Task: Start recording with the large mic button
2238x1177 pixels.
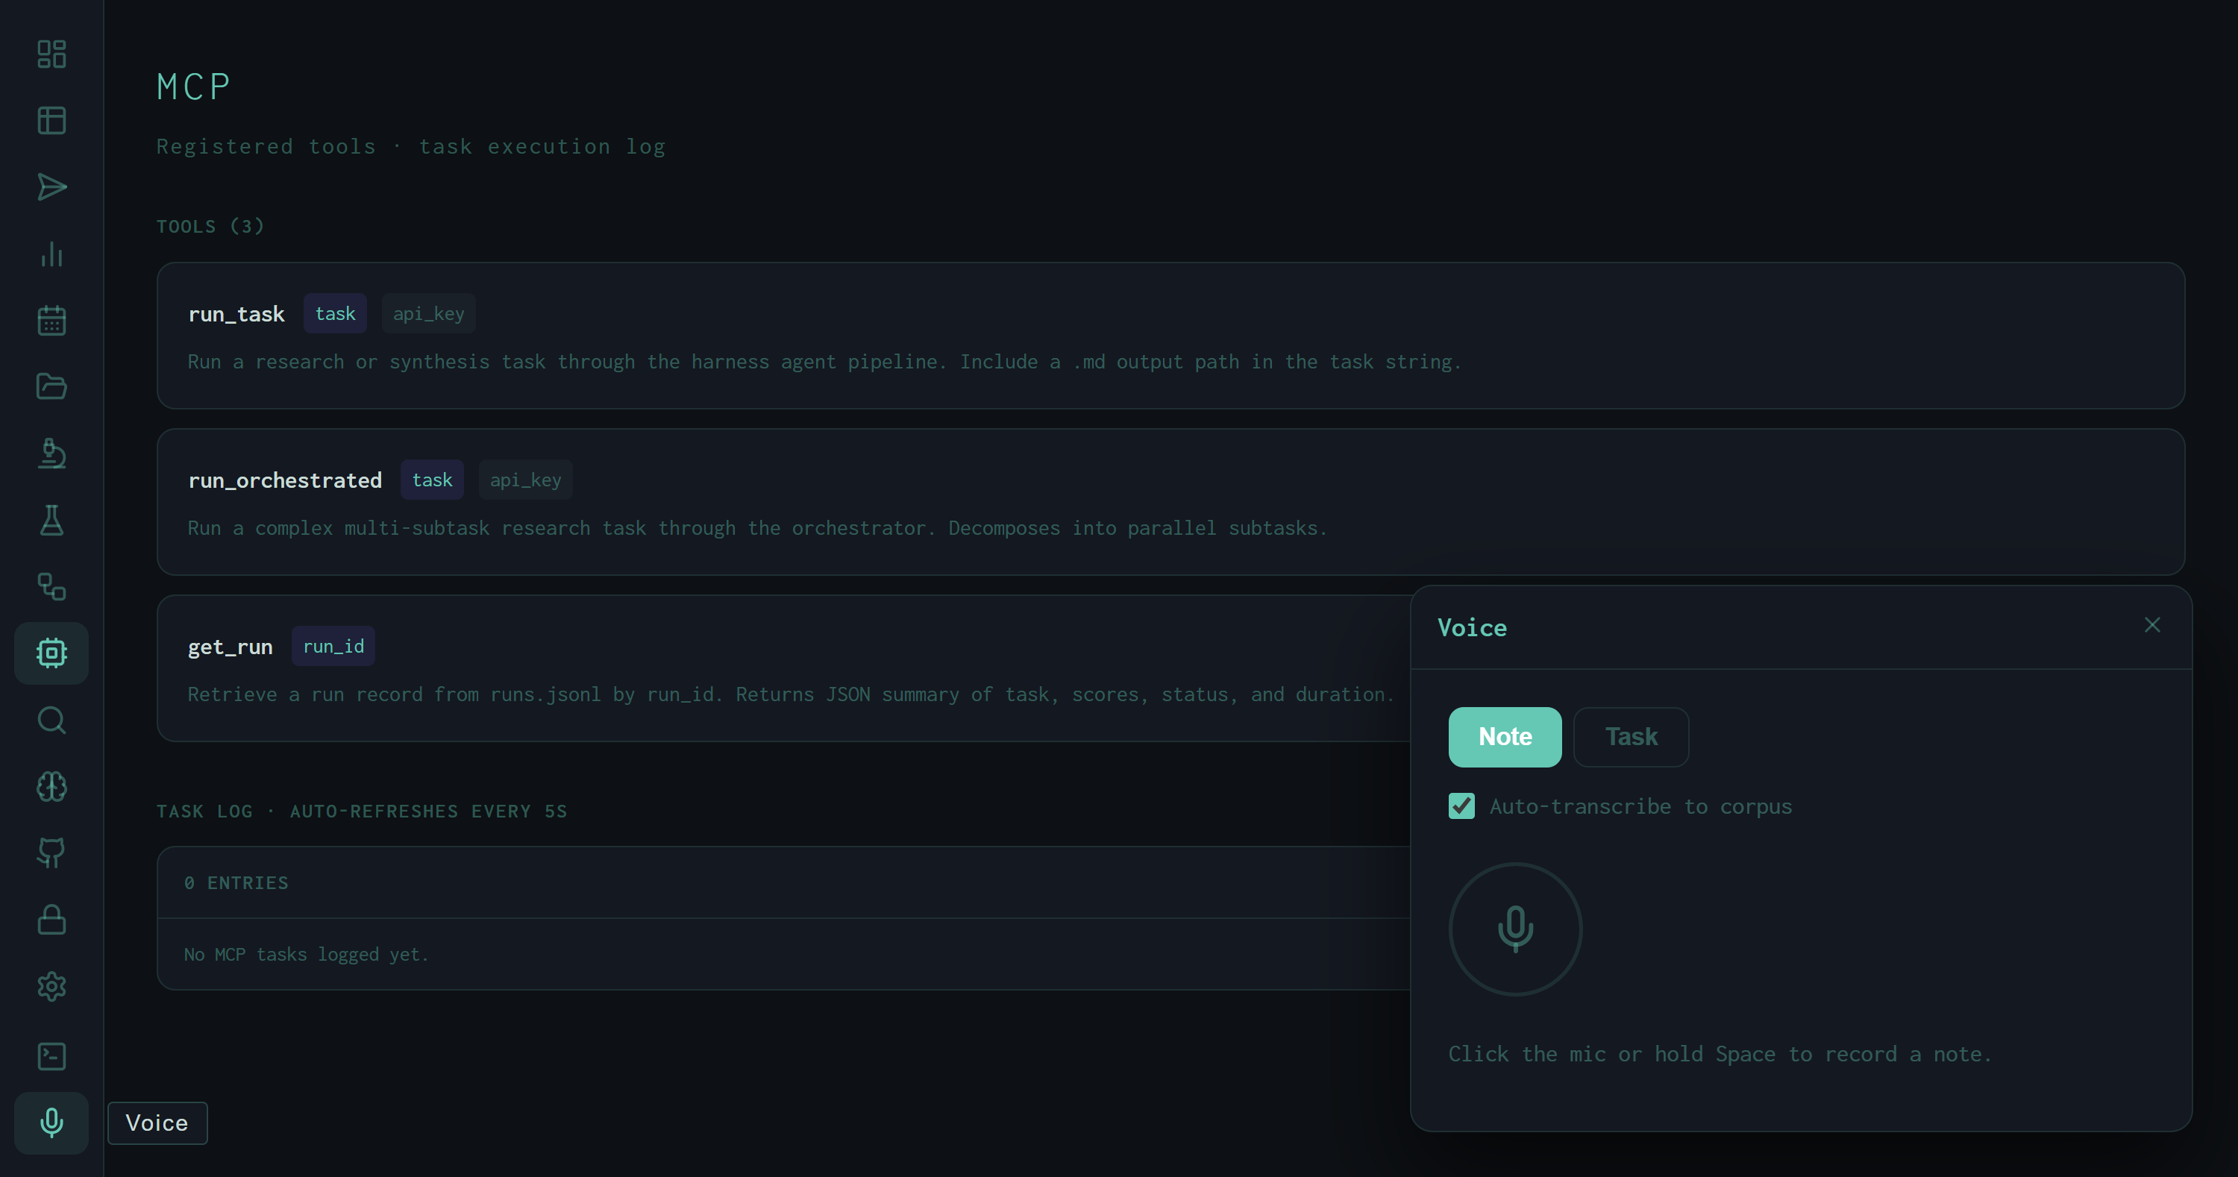Action: 1515,929
